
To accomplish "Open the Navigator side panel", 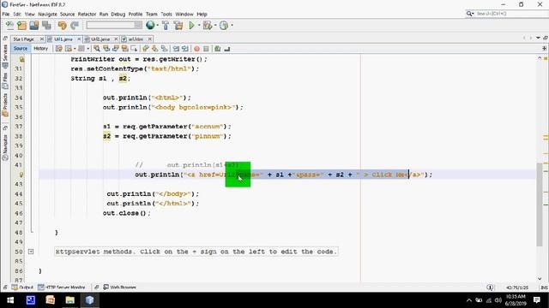I will (x=5, y=147).
